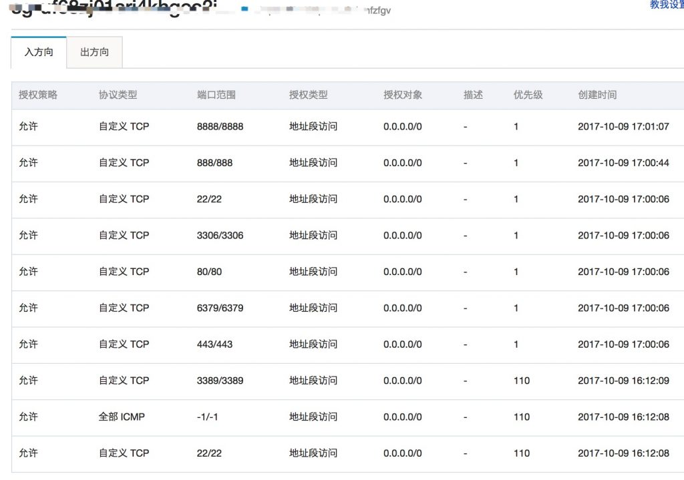Select port range 8888/8888 cell
The height and width of the screenshot is (480, 684).
tap(220, 127)
